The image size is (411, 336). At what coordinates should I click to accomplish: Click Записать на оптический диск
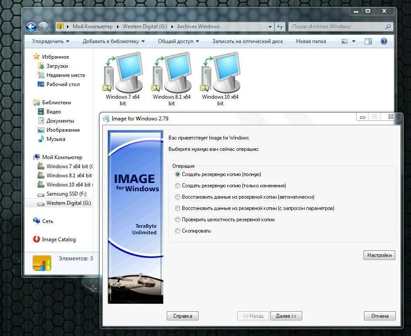pos(248,41)
